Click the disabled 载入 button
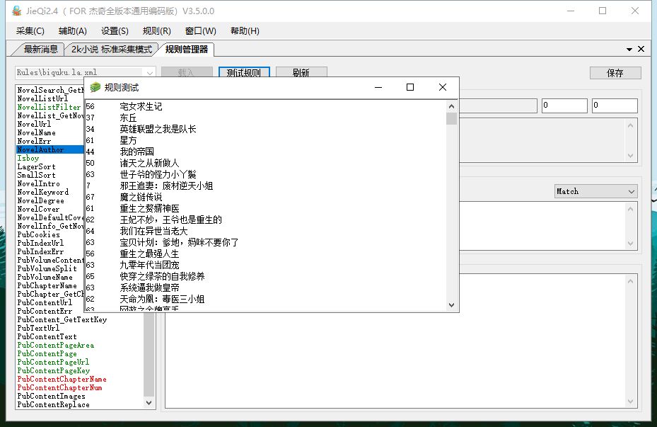This screenshot has width=657, height=427. click(187, 72)
